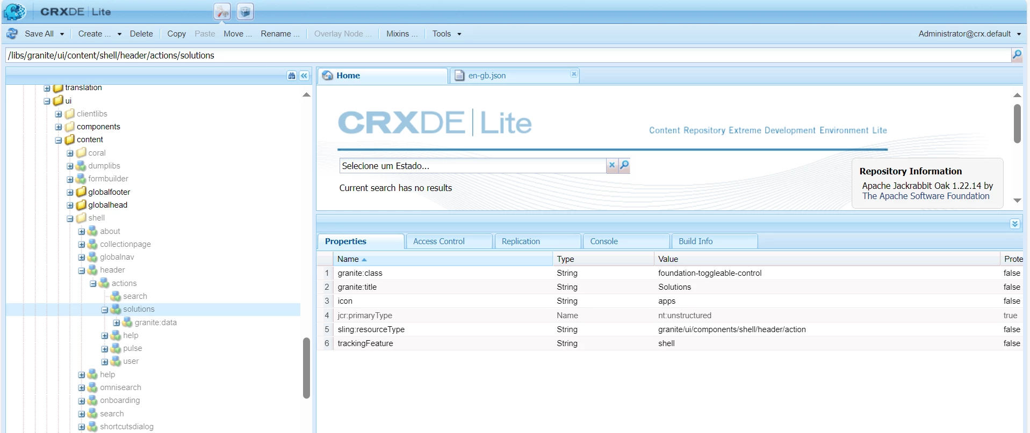Collapse the content folder
Screen dimensions: 1030x433
coord(59,140)
